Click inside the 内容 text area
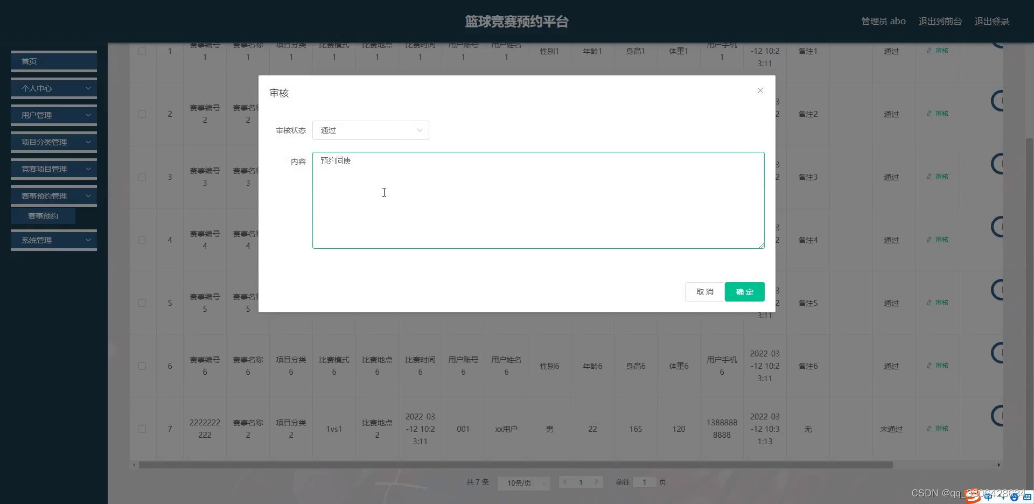 [538, 200]
